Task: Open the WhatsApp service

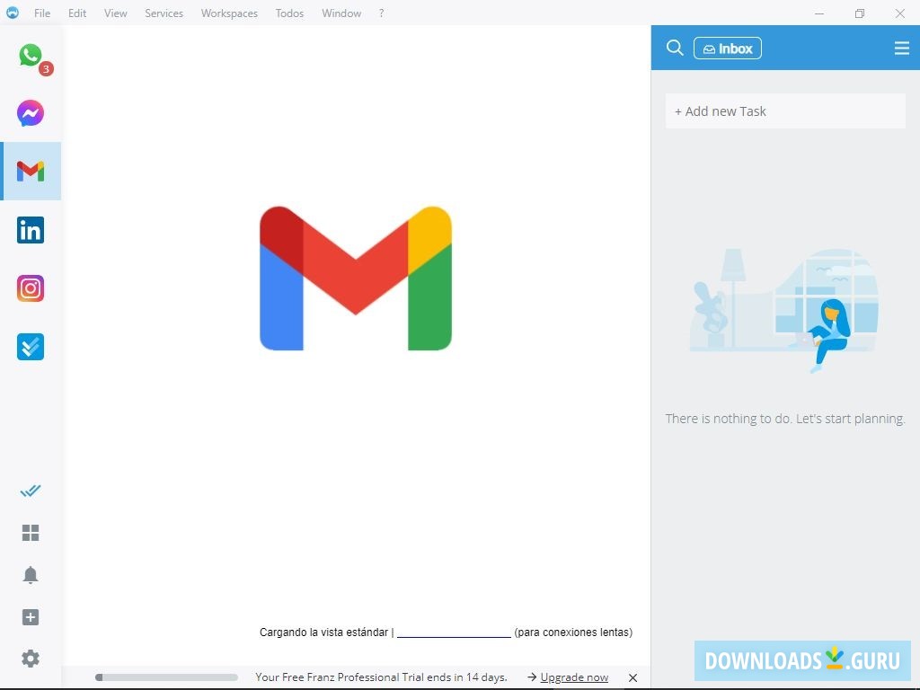Action: (x=31, y=55)
